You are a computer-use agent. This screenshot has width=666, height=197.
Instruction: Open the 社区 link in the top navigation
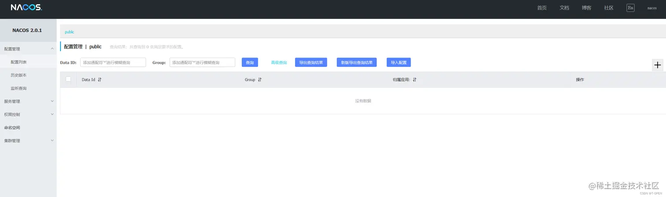click(609, 8)
